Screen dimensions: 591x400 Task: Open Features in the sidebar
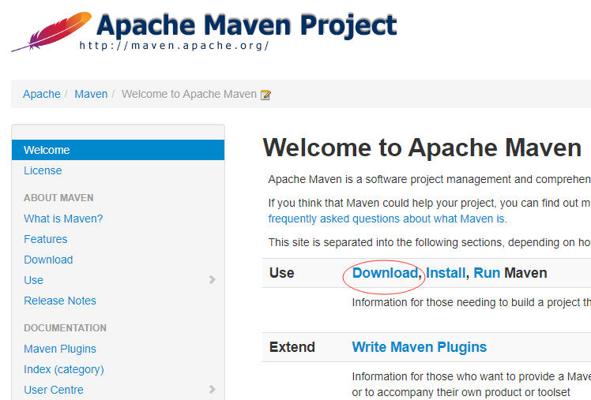(45, 239)
